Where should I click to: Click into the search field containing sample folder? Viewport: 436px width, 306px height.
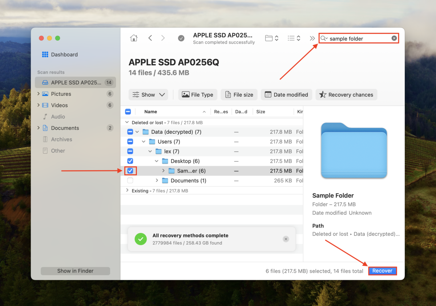pos(359,39)
